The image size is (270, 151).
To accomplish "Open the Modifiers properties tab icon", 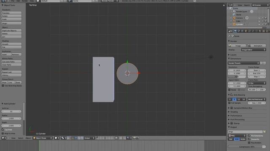I will pyautogui.click(x=253, y=31).
